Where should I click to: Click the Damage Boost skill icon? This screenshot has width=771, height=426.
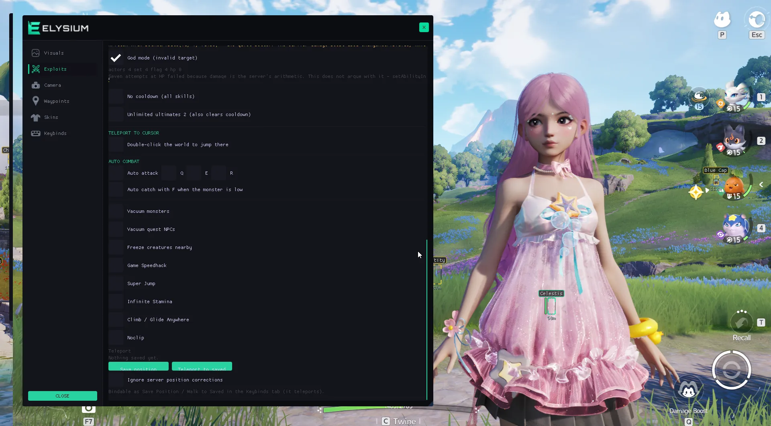688,390
